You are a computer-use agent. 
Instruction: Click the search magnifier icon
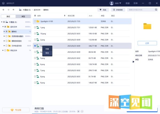(156, 10)
